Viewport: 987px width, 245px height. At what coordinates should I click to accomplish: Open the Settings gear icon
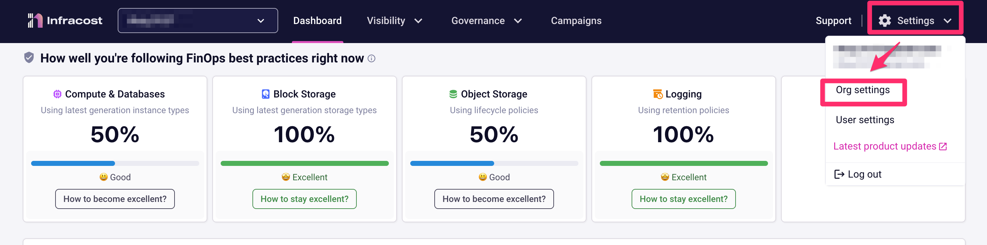[885, 21]
